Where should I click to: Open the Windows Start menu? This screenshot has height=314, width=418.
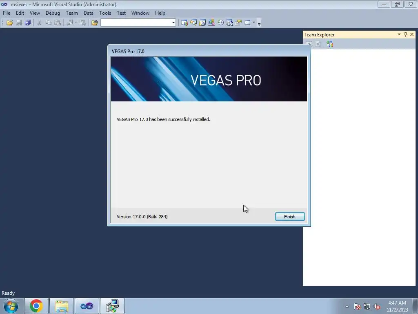click(x=11, y=306)
